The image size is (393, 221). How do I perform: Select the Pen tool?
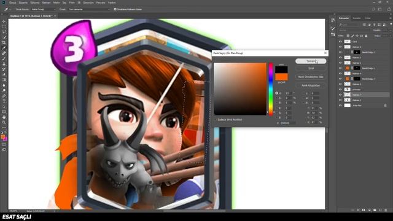click(x=4, y=96)
